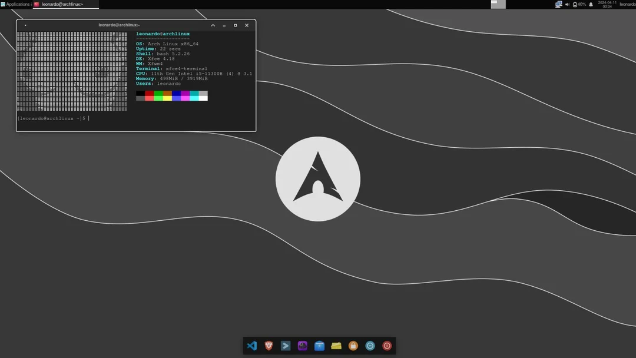Open the yellow file manager icon

[x=336, y=346]
